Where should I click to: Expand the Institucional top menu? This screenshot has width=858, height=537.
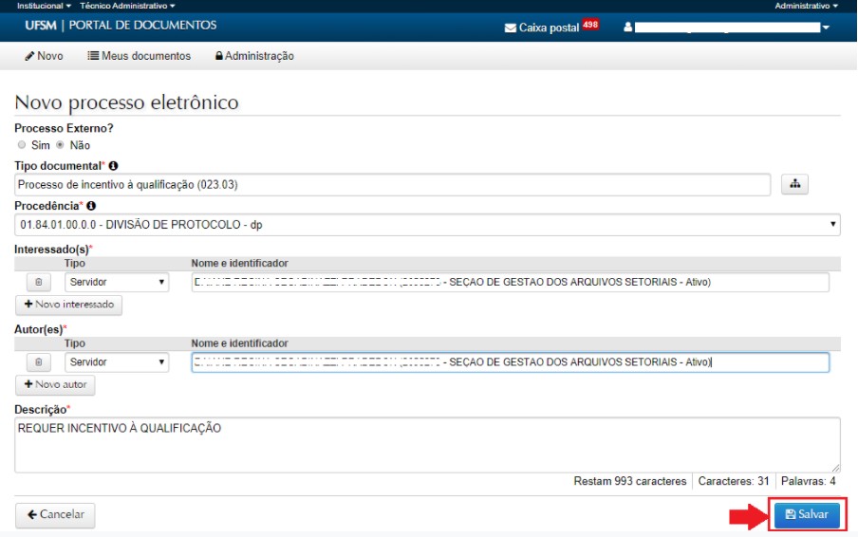click(45, 6)
